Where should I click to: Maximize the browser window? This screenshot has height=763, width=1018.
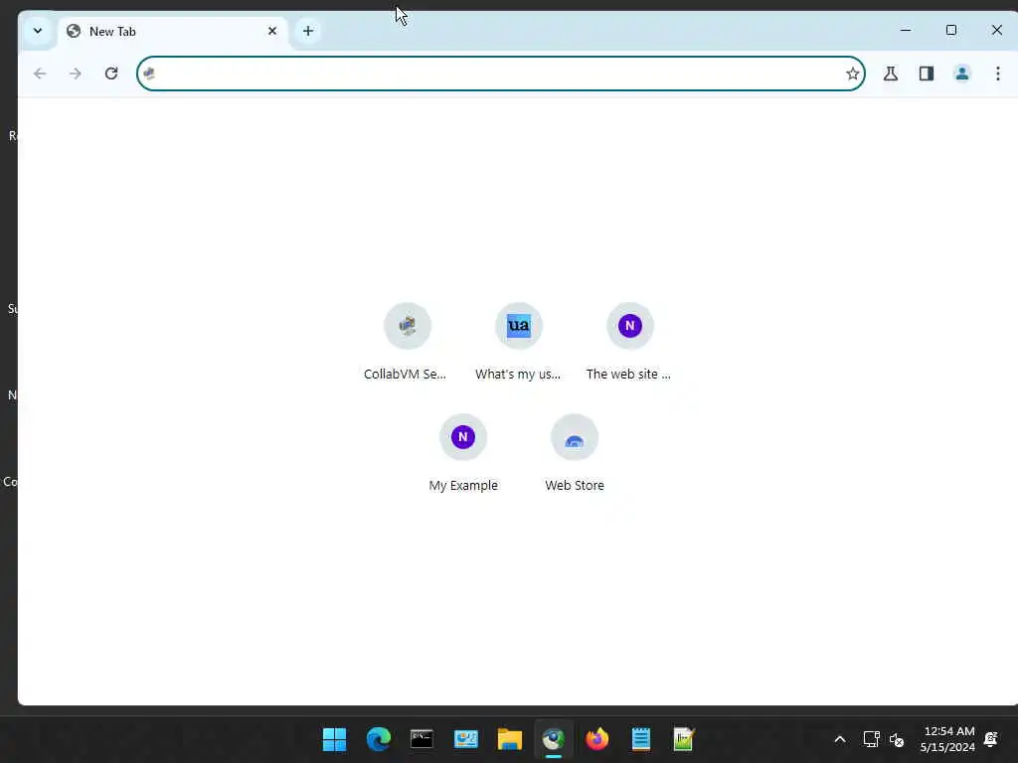951,30
